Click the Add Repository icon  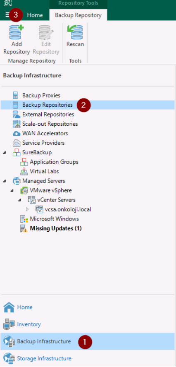pos(17,32)
